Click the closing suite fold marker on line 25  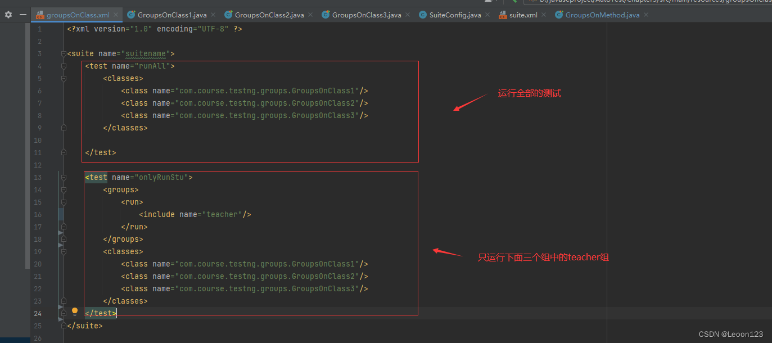[x=64, y=326]
